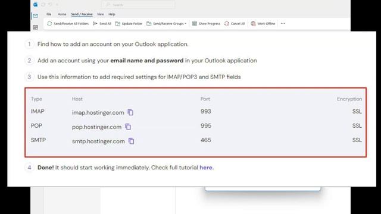381x214 pixels.
Task: Click the IMAP port value 993
Action: pos(206,111)
